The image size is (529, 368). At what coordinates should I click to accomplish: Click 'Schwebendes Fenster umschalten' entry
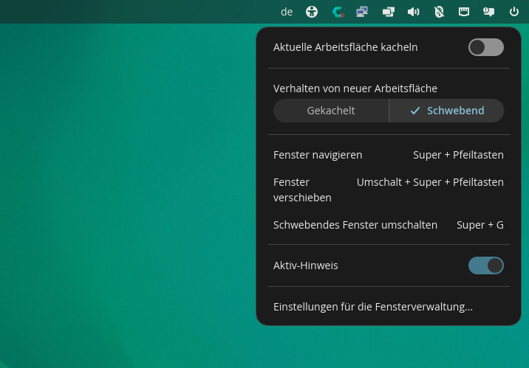point(355,225)
